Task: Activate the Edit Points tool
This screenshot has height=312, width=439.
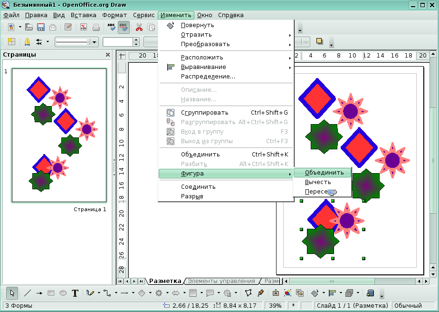Action: tap(248, 293)
